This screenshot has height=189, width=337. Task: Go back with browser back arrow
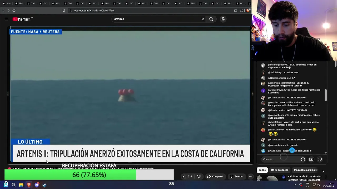pyautogui.click(x=3, y=10)
